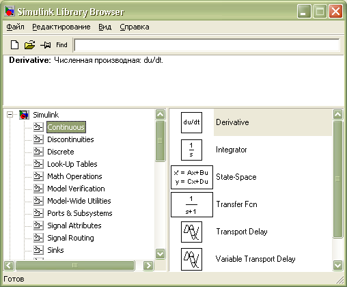Select the Model Verification library
This screenshot has width=347, height=287.
[x=76, y=189]
